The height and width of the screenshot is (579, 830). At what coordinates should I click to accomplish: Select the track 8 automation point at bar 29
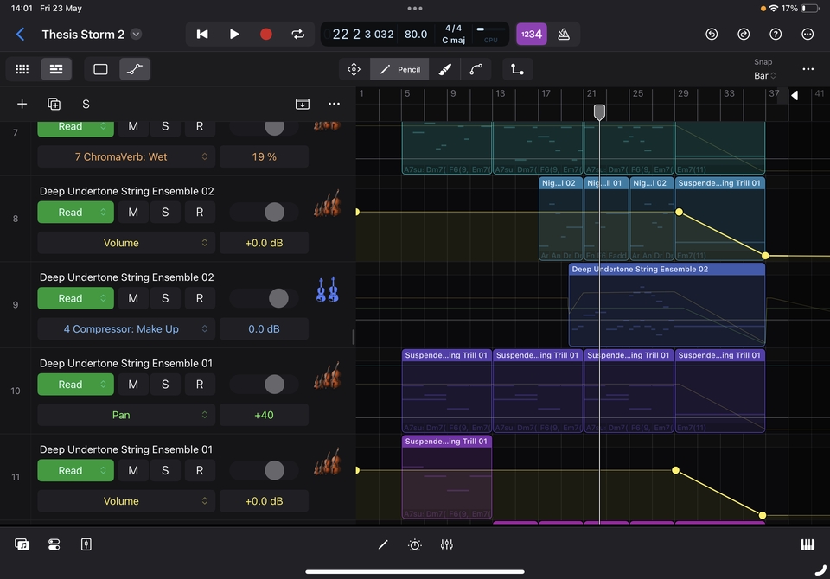(679, 213)
